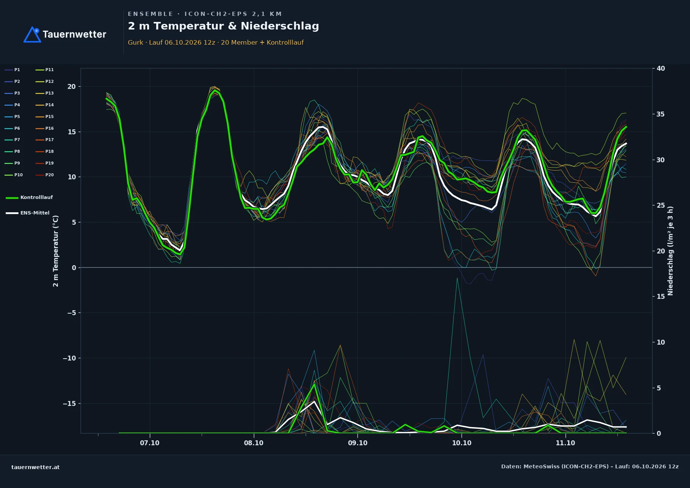The height and width of the screenshot is (488, 690).
Task: Click the 'ENSEMBLE · ICON-CH2-EPS 2,1 KM' header text
Action: pyautogui.click(x=205, y=14)
